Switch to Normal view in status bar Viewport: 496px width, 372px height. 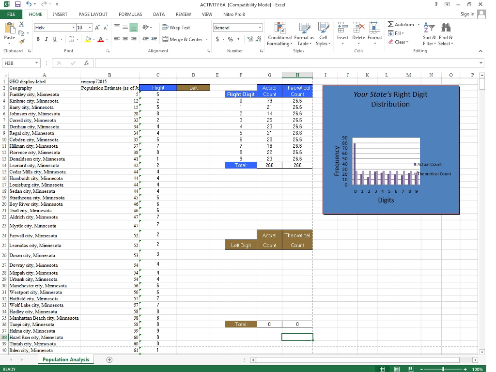382,369
